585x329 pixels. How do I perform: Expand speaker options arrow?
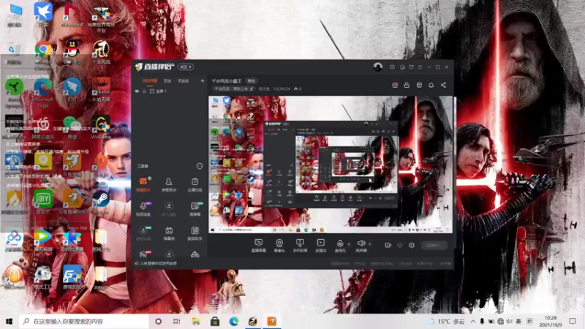[x=370, y=244]
